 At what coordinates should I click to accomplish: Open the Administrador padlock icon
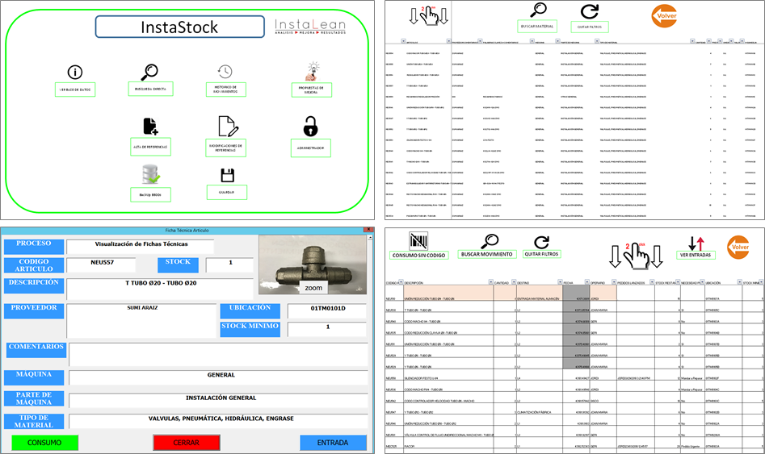[311, 127]
